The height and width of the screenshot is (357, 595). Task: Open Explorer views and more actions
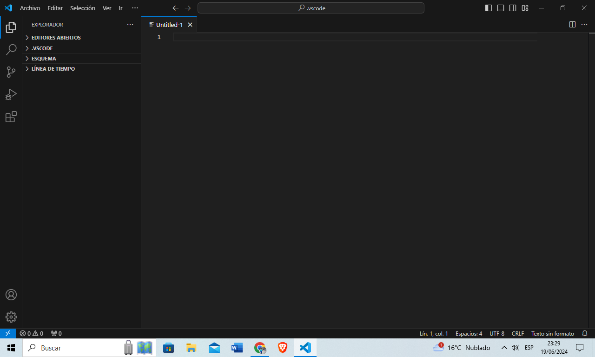(x=130, y=25)
